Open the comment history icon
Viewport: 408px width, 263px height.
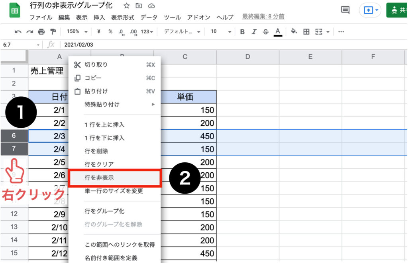pyautogui.click(x=345, y=10)
